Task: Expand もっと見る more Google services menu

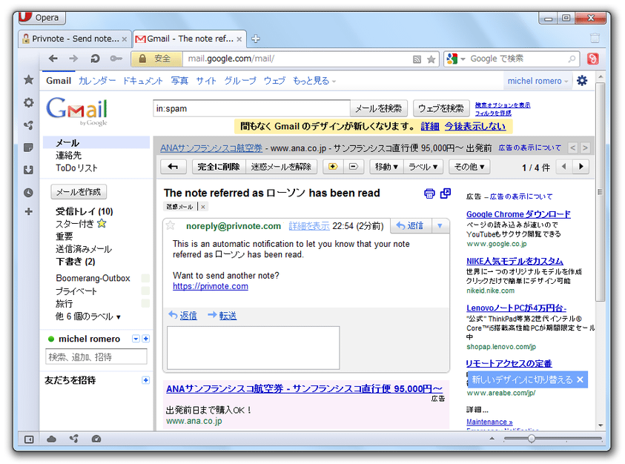Action: click(x=314, y=81)
